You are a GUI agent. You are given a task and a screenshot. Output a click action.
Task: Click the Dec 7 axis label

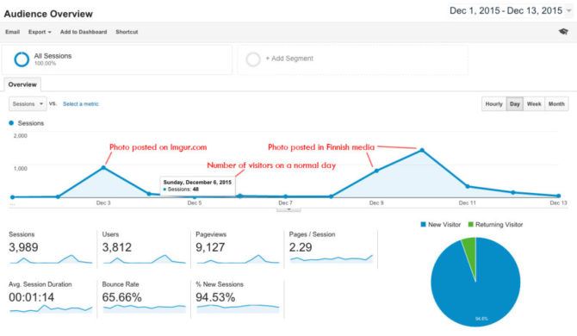tap(285, 202)
